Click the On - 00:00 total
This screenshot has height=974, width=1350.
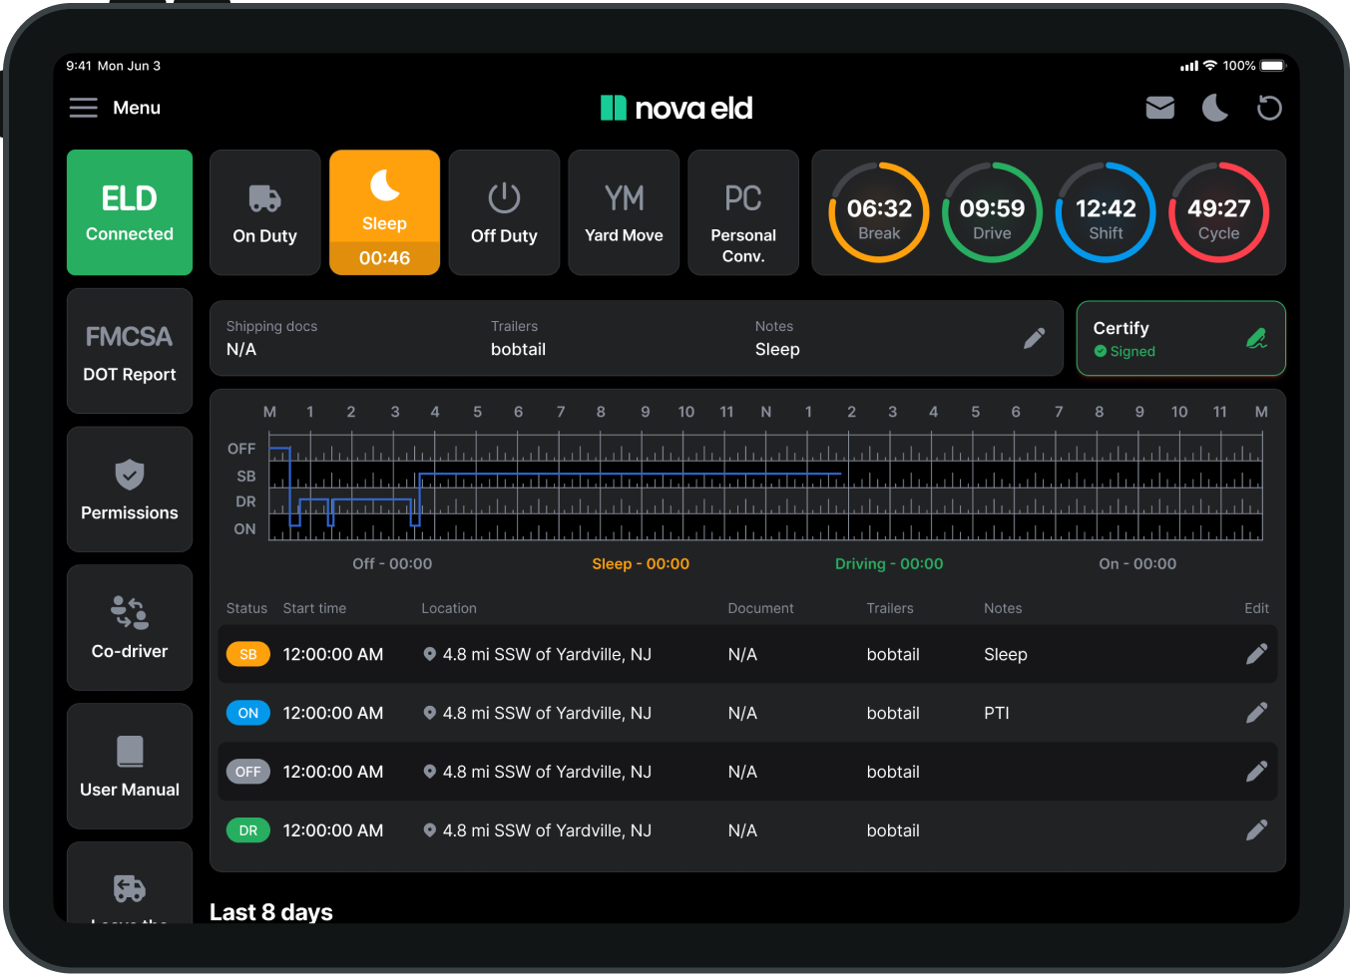click(1137, 564)
